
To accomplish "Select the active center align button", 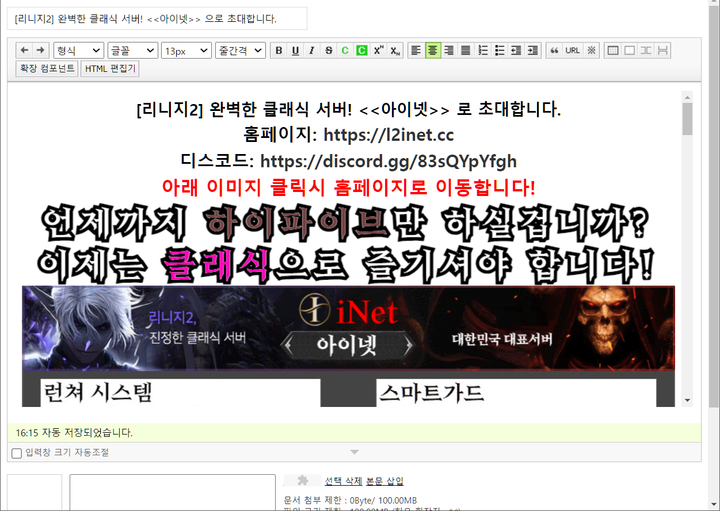I will (433, 51).
